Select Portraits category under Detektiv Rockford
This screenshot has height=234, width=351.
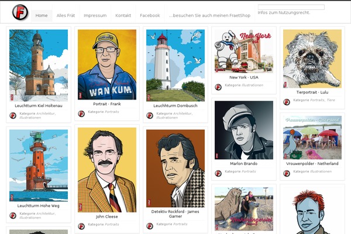pyautogui.click(x=180, y=224)
